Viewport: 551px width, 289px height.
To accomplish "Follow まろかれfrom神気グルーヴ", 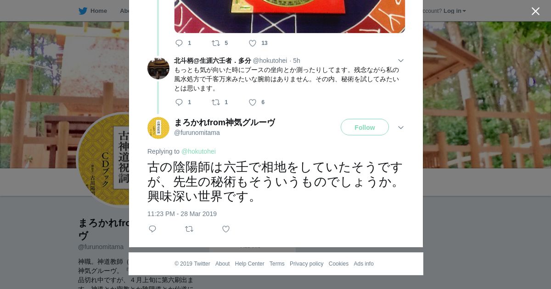I will coord(365,127).
